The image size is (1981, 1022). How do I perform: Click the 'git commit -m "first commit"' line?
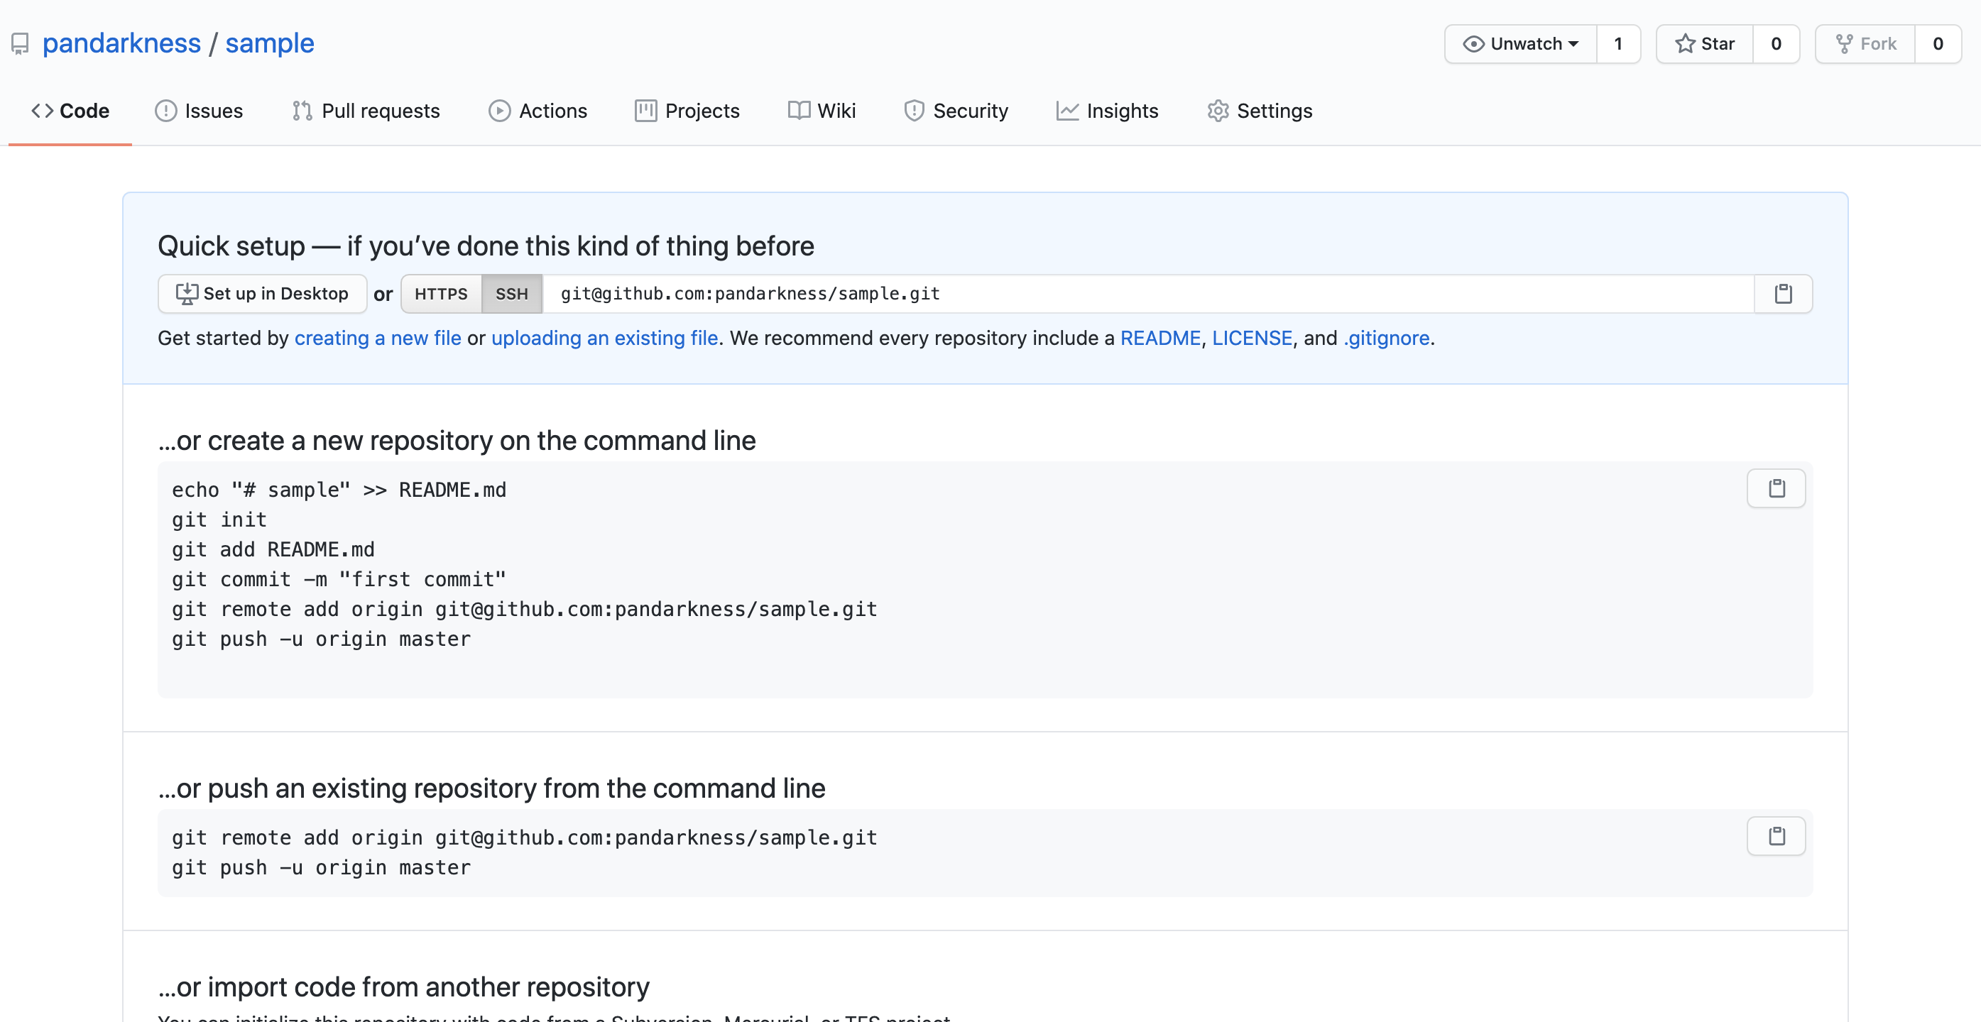point(339,579)
